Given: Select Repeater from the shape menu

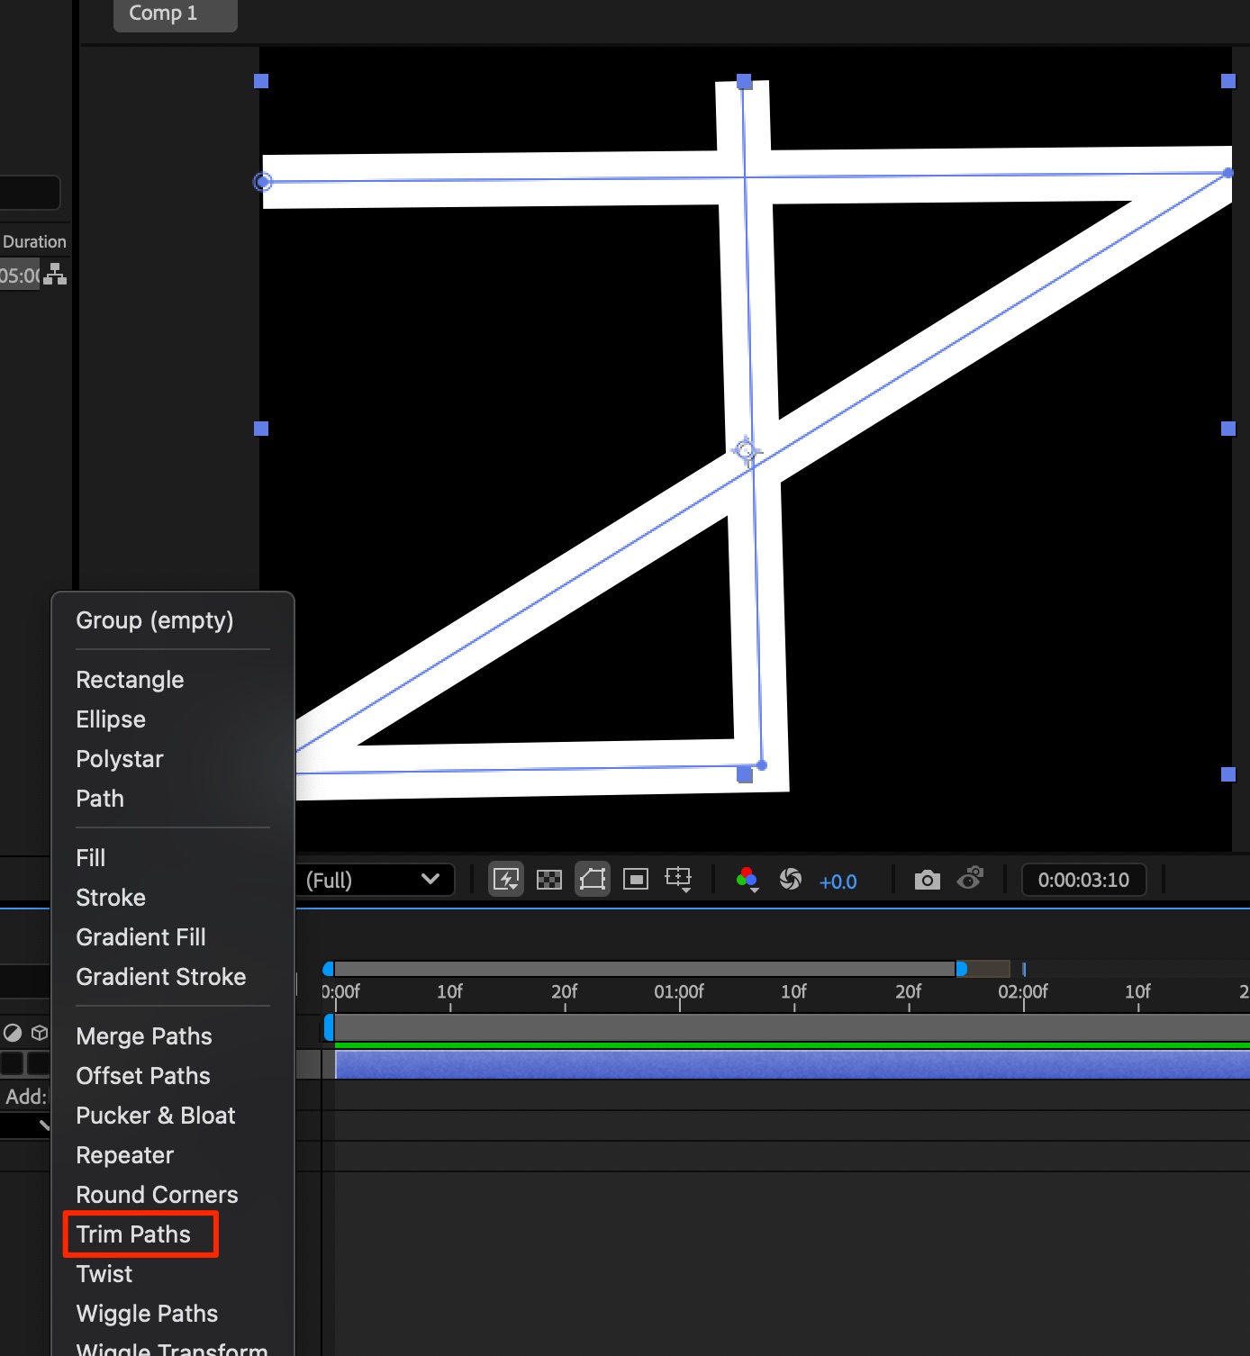Looking at the screenshot, I should [x=124, y=1155].
